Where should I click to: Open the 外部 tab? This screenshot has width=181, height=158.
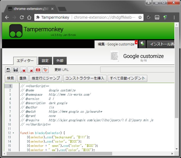60,61
